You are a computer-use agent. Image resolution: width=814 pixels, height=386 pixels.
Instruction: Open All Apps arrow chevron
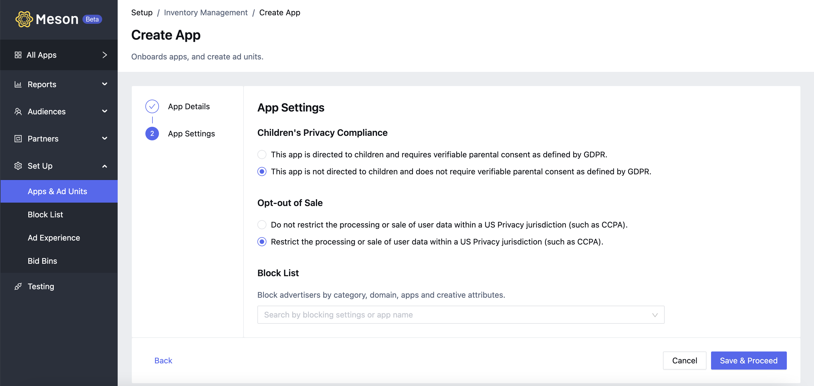tap(105, 55)
